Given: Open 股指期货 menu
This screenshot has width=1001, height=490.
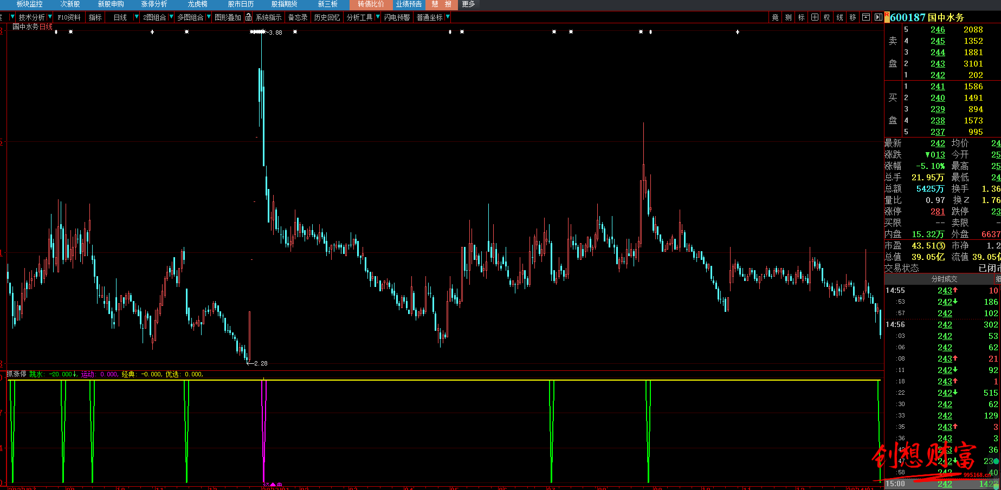Looking at the screenshot, I should click(x=284, y=4).
